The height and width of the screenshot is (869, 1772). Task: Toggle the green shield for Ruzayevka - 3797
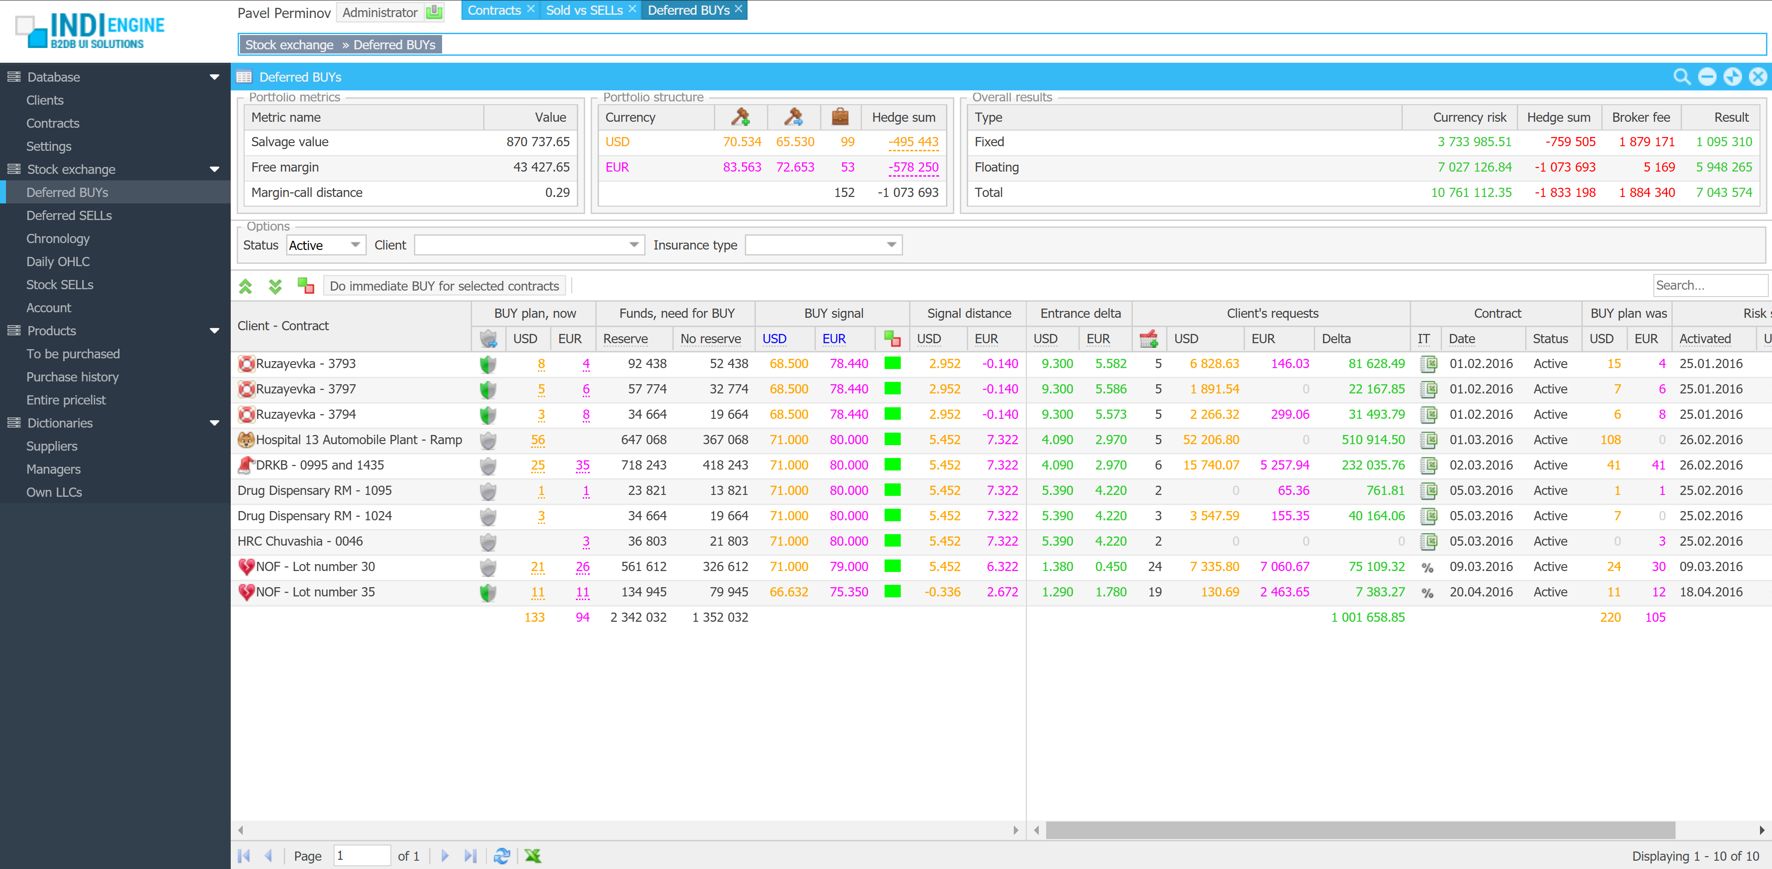tap(488, 389)
